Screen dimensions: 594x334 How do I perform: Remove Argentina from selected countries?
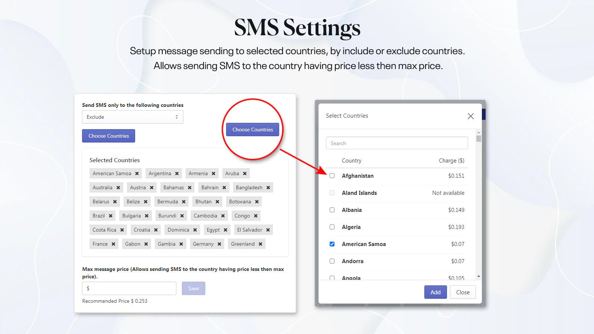tap(177, 173)
